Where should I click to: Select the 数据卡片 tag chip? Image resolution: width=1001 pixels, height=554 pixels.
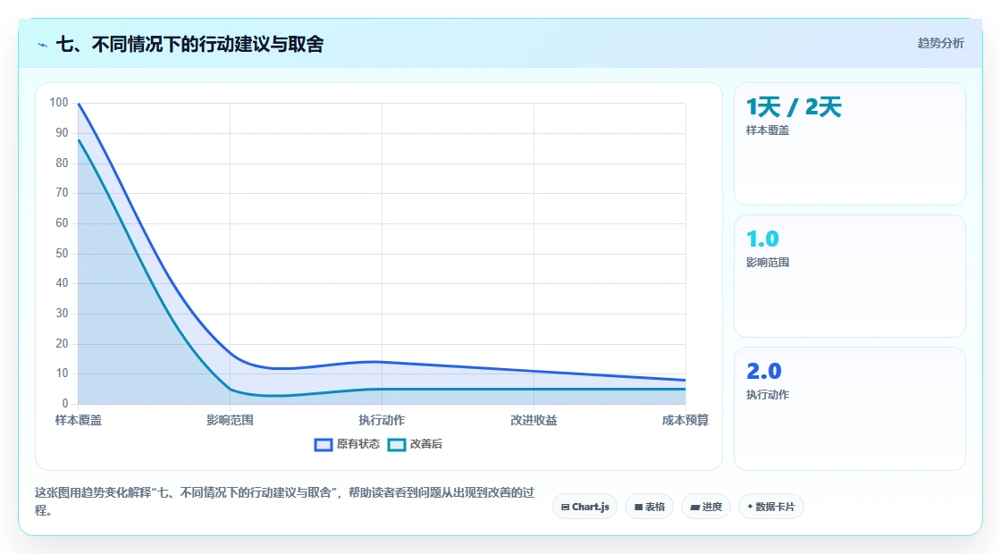coord(771,507)
